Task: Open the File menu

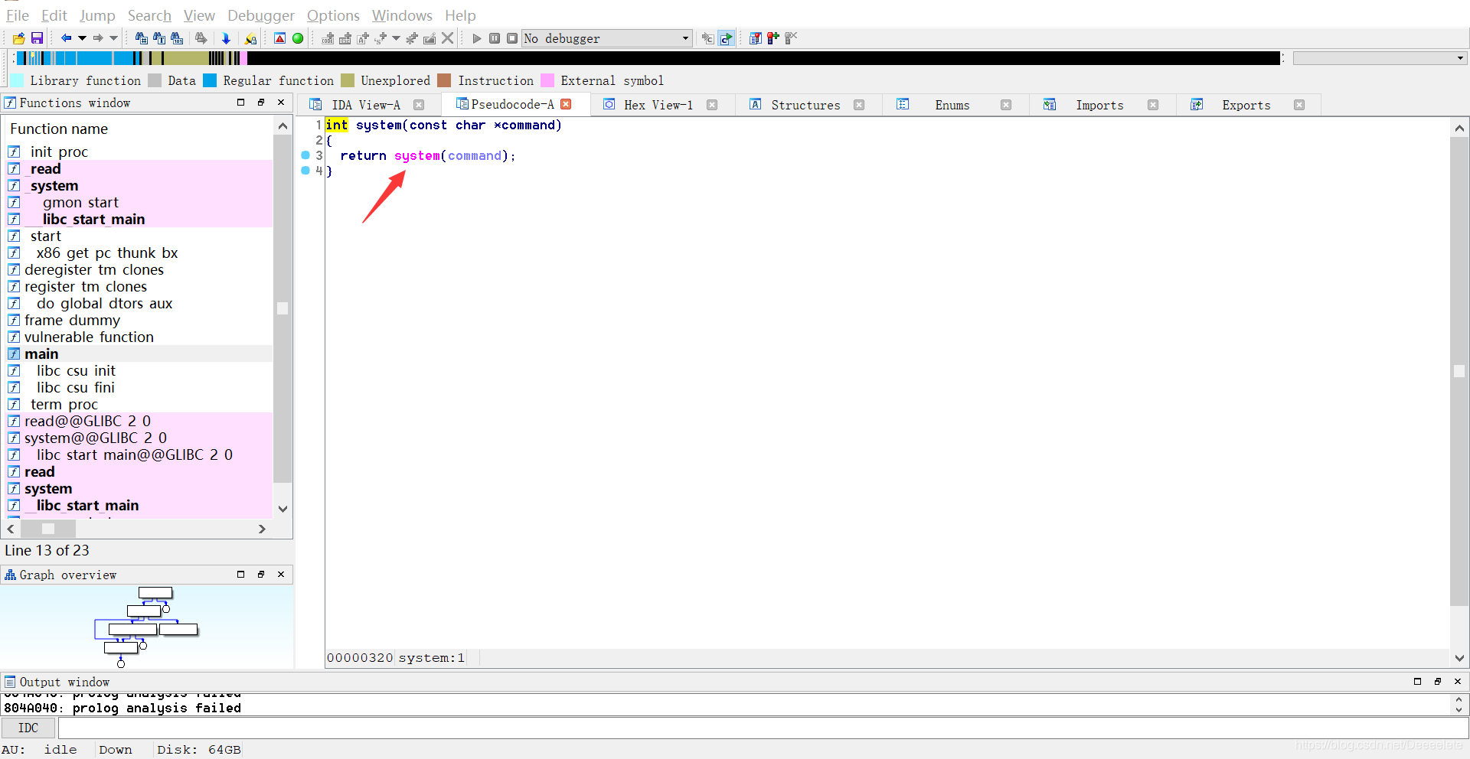Action: [17, 15]
